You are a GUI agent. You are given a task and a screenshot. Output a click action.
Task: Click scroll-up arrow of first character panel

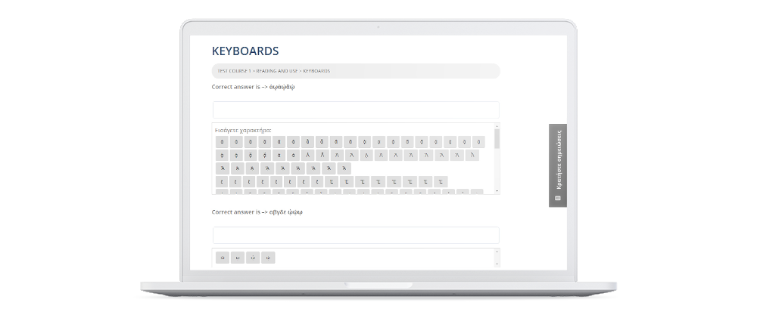497,125
